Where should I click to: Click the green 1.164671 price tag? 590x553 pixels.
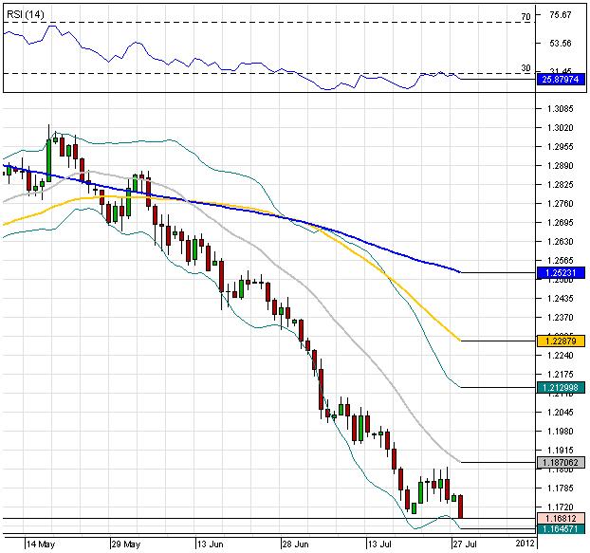tap(561, 530)
